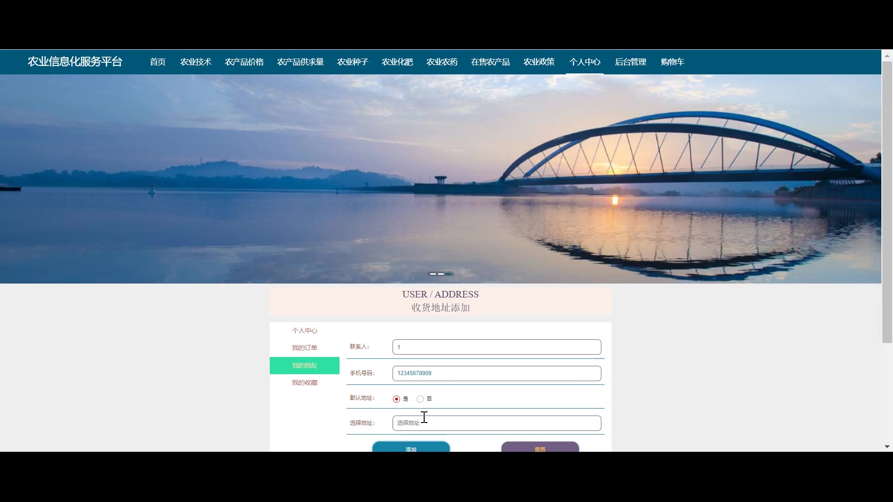The image size is (893, 502).
Task: Click the scrollbar up arrow
Action: click(x=887, y=55)
